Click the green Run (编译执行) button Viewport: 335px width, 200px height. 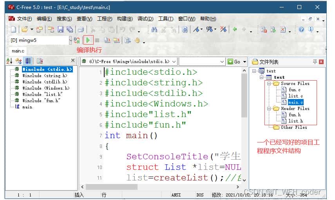(89, 40)
